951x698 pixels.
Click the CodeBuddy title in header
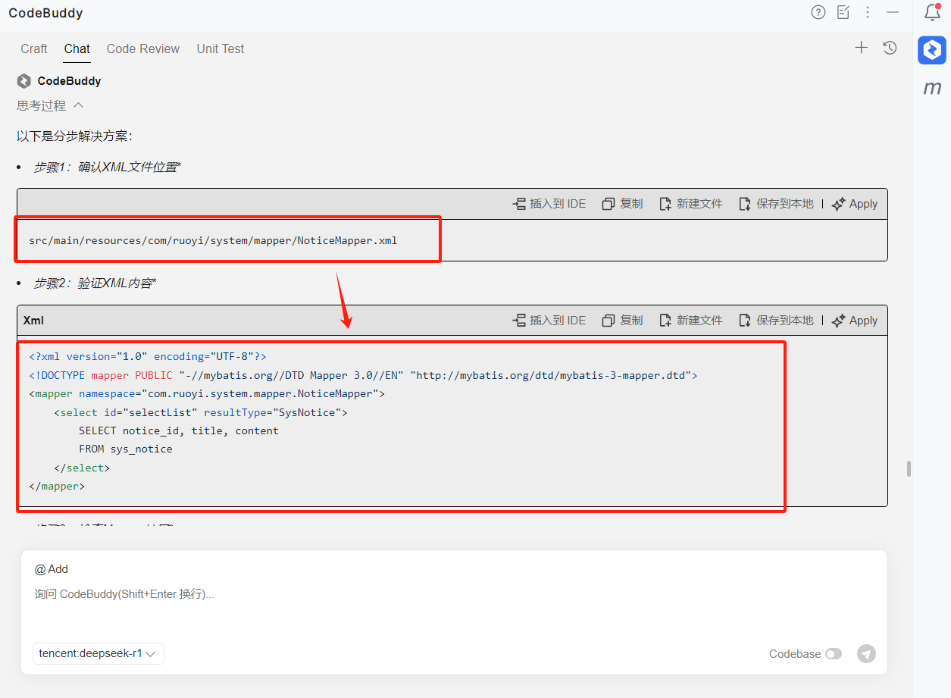pos(46,13)
